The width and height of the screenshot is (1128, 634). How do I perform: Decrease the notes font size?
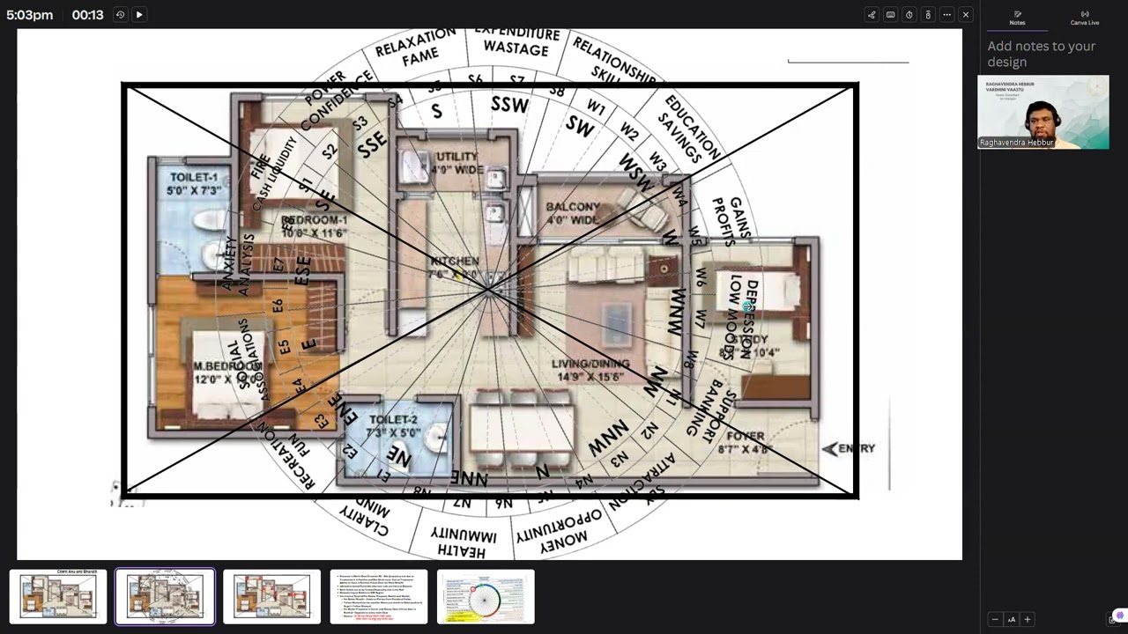tap(995, 620)
